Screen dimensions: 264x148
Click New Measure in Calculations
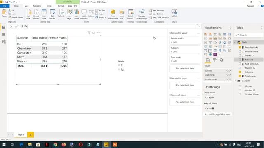[157, 10]
